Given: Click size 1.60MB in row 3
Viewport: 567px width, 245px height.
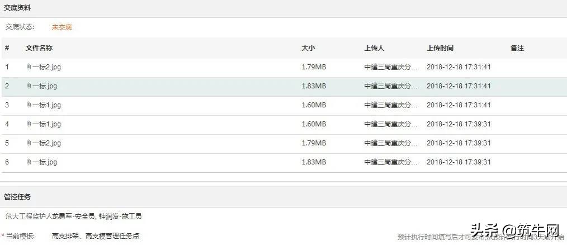Looking at the screenshot, I should point(314,105).
